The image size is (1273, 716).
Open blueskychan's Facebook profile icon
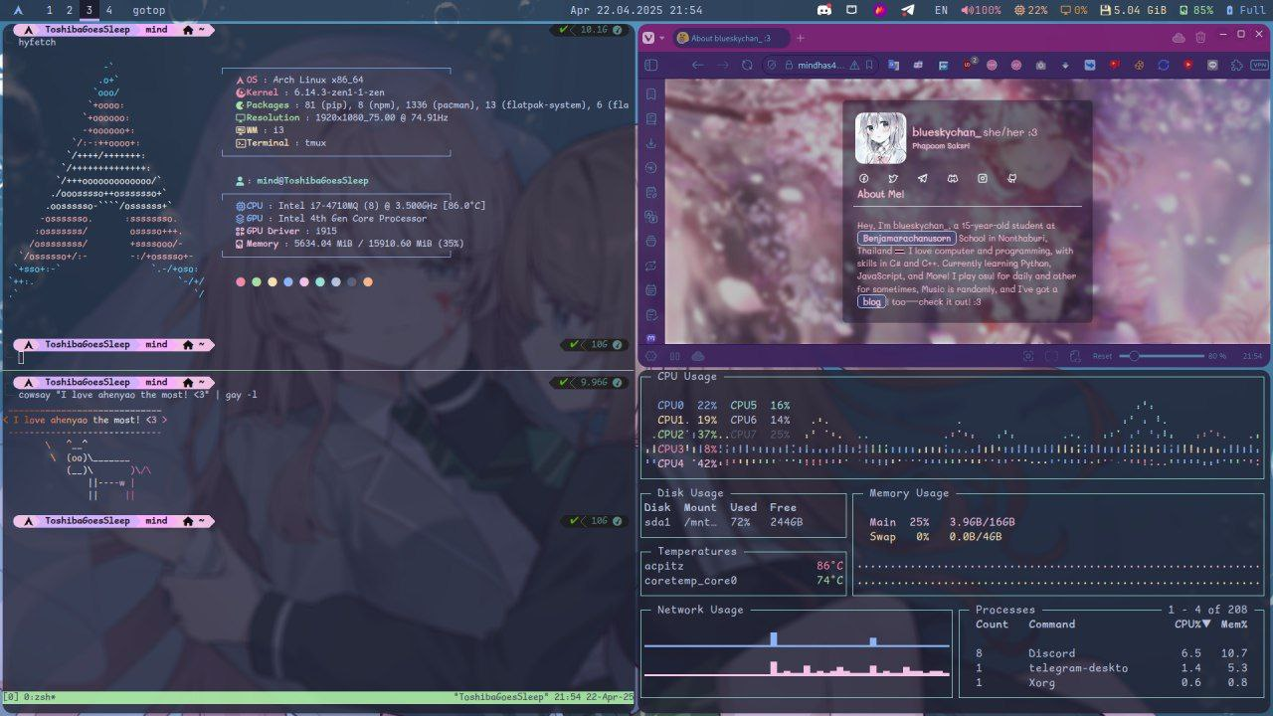[864, 178]
